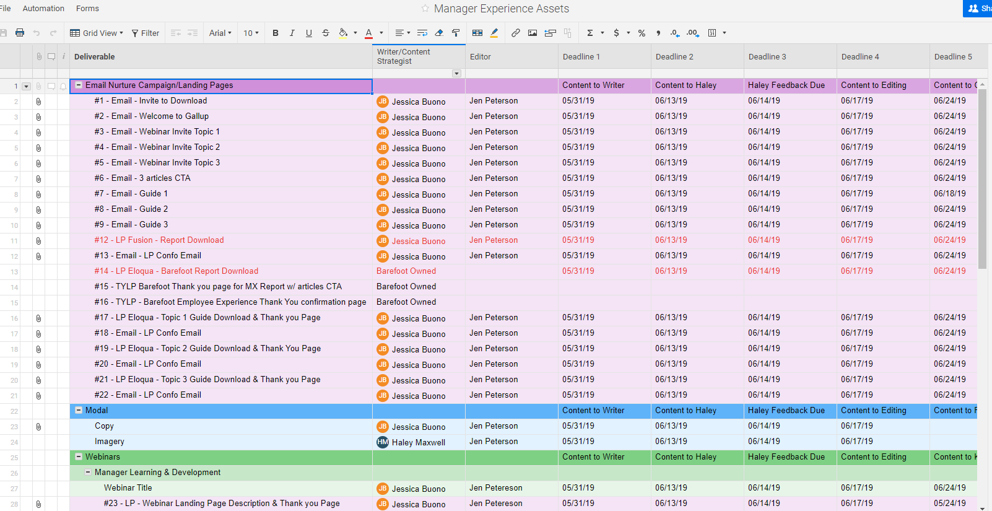Select the Editor column header

[511, 56]
